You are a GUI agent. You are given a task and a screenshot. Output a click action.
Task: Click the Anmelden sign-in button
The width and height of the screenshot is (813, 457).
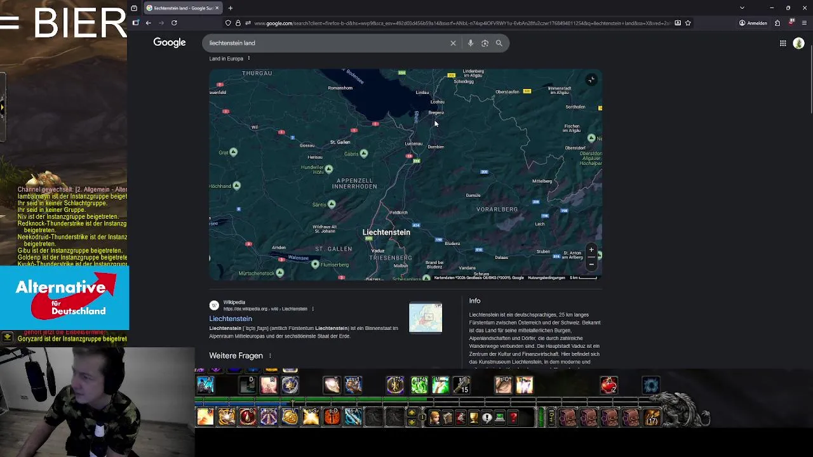753,23
